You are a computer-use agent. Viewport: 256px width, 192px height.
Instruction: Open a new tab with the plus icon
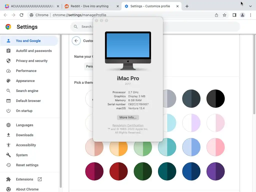[x=187, y=6]
